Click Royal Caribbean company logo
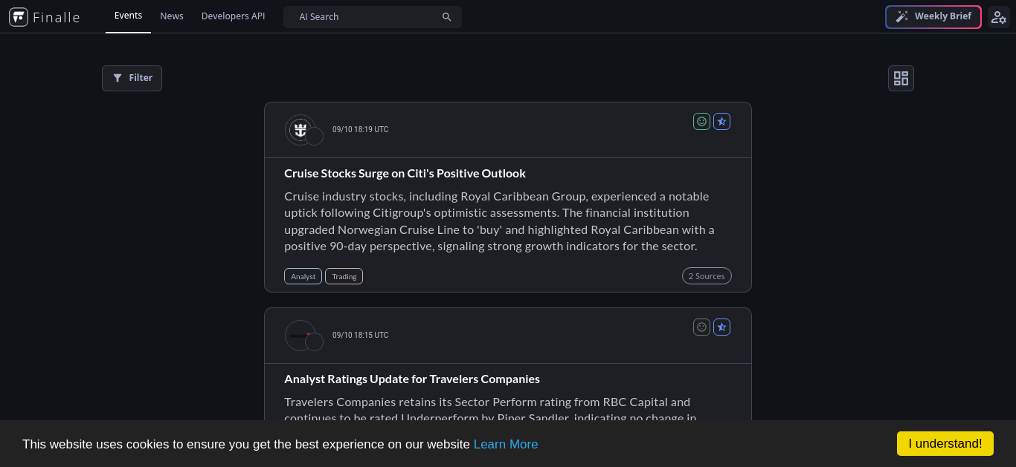The image size is (1016, 467). (x=300, y=130)
